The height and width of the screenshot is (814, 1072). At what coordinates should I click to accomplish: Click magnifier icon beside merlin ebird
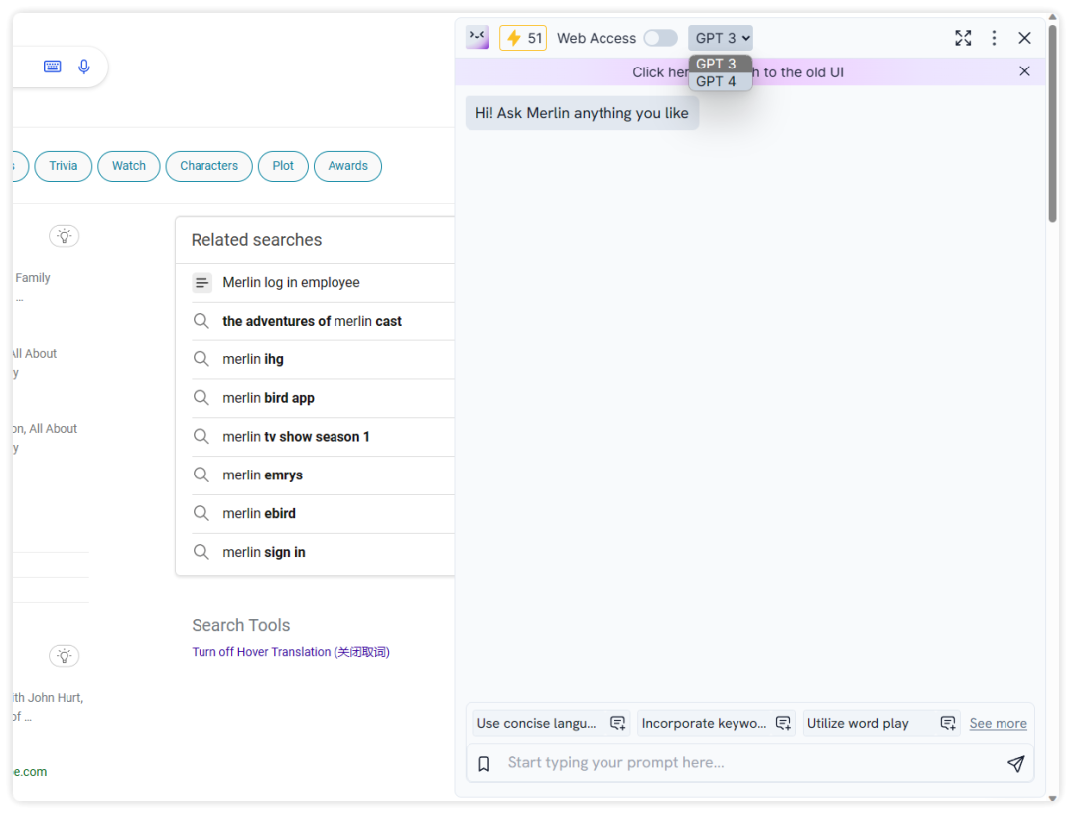[x=201, y=512]
